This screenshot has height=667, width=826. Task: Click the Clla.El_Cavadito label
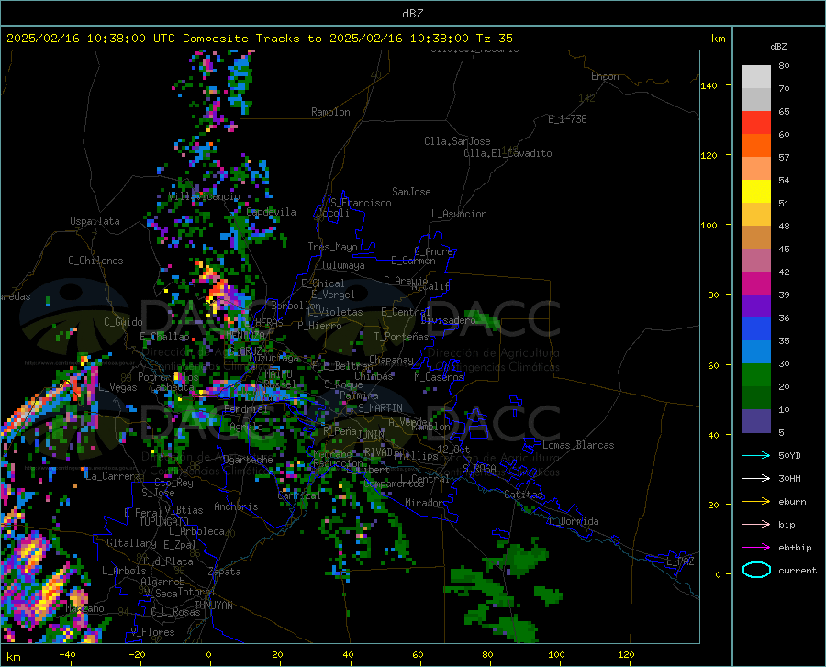point(508,153)
